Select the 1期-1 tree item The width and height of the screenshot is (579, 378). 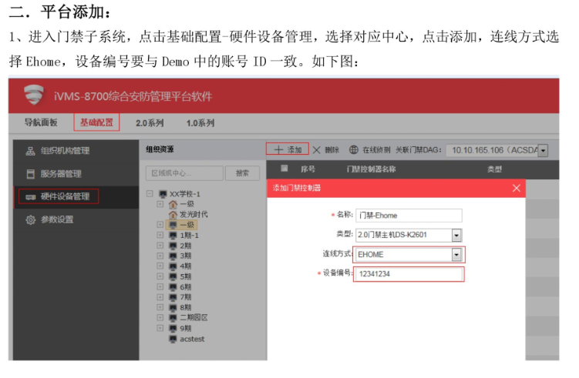(189, 236)
